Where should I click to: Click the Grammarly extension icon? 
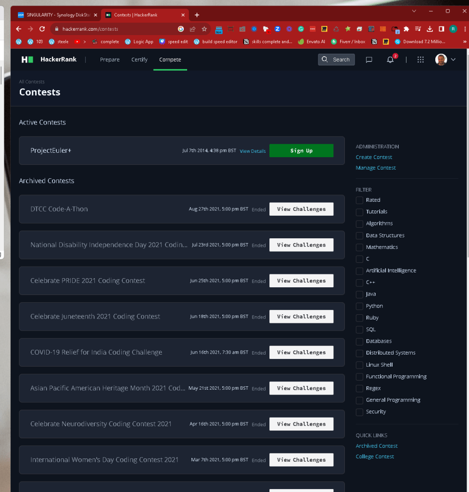301,29
